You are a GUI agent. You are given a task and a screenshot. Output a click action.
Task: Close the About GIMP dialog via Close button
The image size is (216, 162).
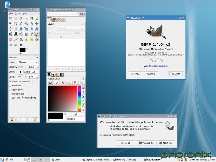click(176, 74)
